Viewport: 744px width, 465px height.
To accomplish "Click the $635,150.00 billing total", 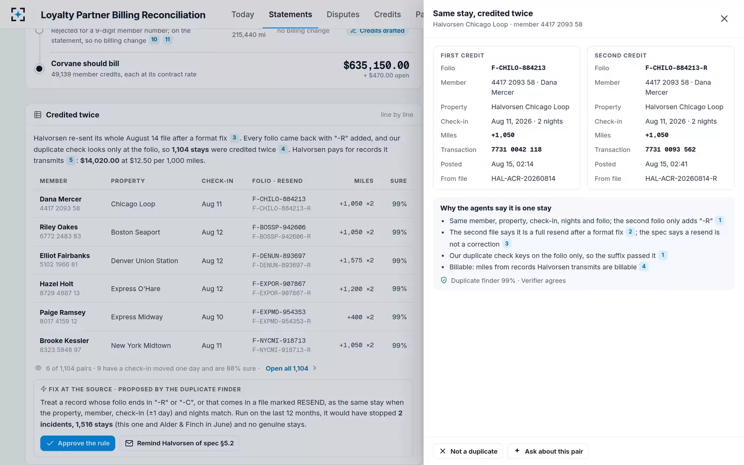I will (376, 66).
